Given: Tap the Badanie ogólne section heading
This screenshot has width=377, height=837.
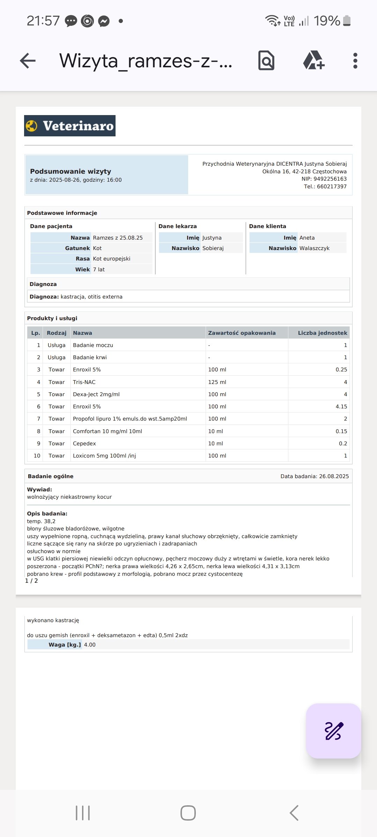Looking at the screenshot, I should [x=51, y=476].
